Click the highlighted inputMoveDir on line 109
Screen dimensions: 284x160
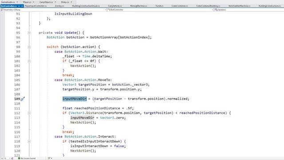pos(75,99)
